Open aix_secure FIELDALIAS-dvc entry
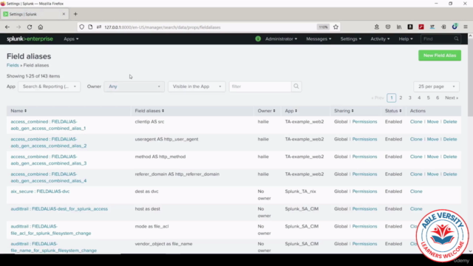Viewport: 473px width, 266px height. 40,191
